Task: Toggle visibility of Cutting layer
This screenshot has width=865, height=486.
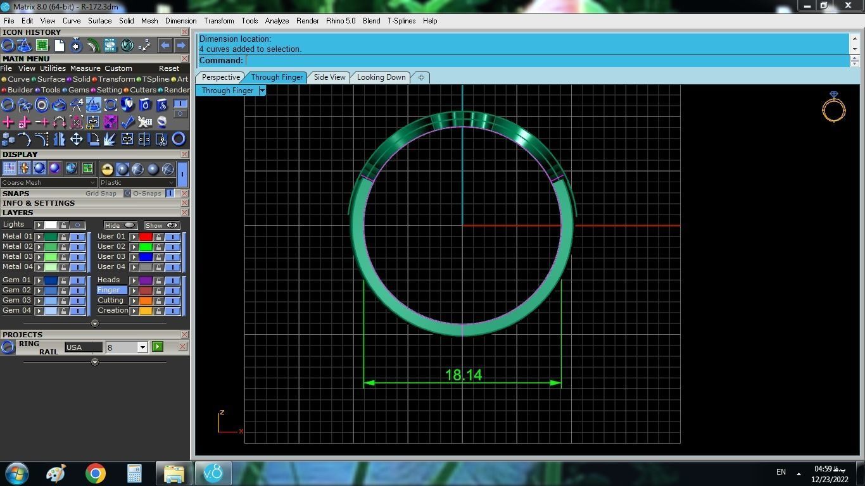Action: click(x=172, y=301)
